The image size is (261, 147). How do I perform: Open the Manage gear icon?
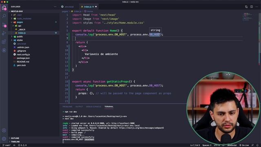coord(4,138)
